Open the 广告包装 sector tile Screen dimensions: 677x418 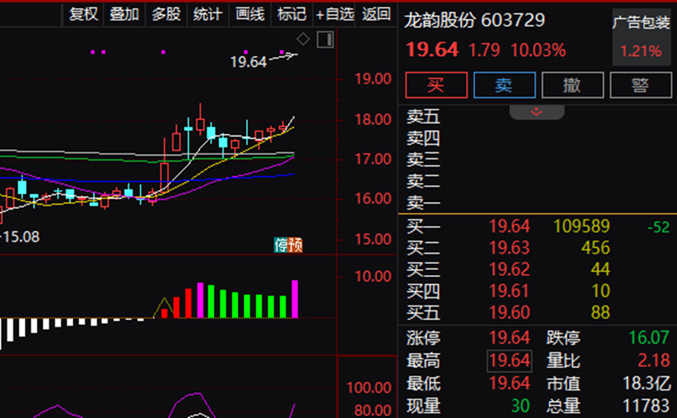coord(641,37)
